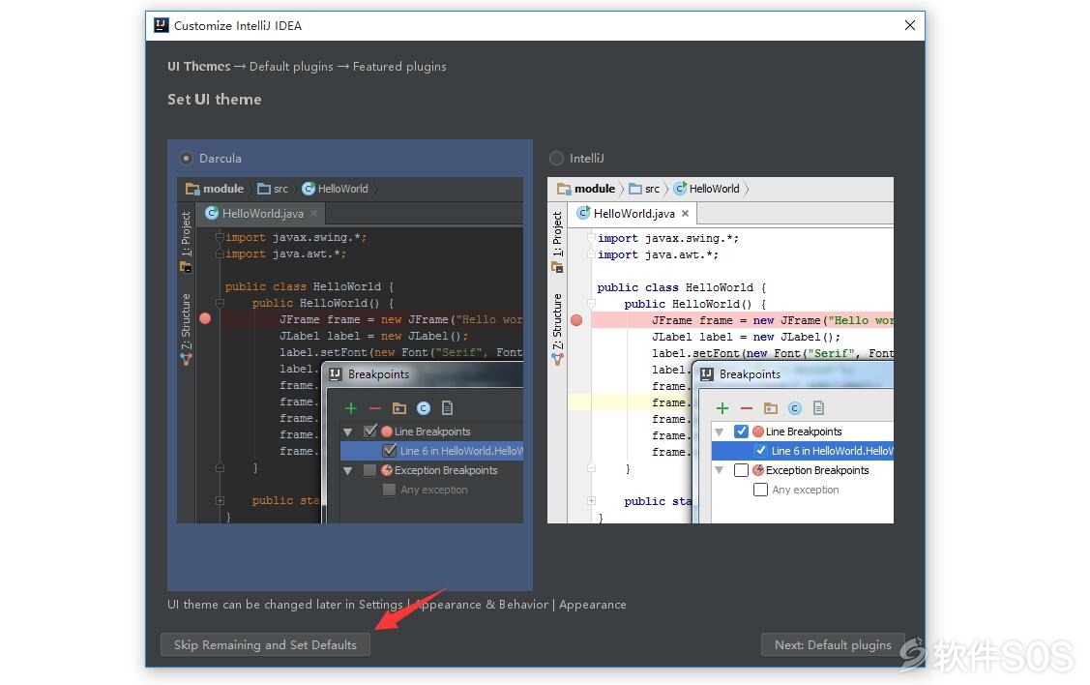
Task: Click Exception Breakpoints icon in IntelliJ tree
Action: [758, 470]
